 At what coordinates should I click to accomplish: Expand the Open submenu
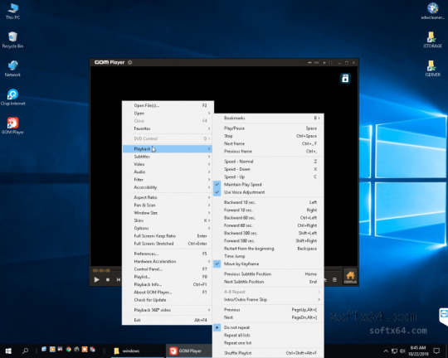click(168, 113)
